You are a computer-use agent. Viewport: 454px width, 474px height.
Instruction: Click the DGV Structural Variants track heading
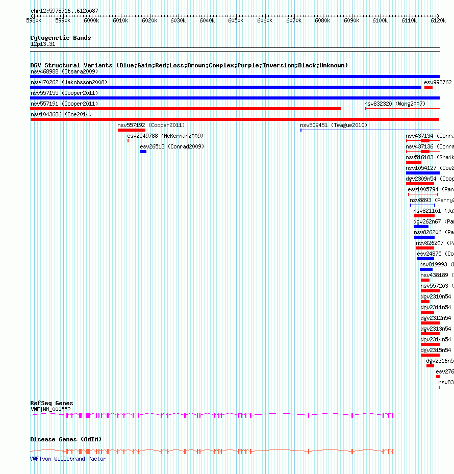tap(189, 65)
